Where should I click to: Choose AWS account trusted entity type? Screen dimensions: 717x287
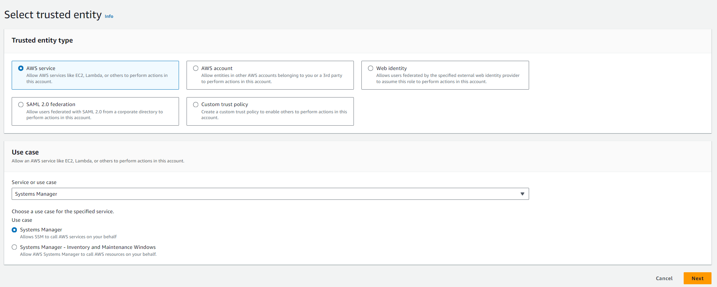tap(196, 68)
